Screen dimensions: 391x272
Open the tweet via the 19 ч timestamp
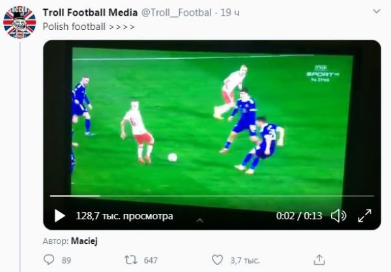coord(229,12)
